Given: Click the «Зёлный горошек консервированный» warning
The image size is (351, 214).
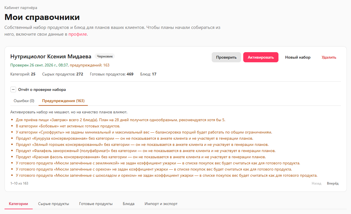Looking at the screenshot, I should coord(142,145).
